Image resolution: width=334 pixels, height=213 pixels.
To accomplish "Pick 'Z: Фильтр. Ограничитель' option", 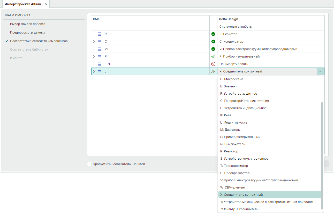I will click(x=239, y=209).
